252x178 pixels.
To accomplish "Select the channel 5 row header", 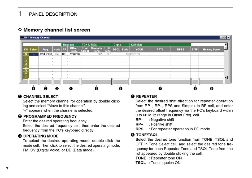I will 26,70.
